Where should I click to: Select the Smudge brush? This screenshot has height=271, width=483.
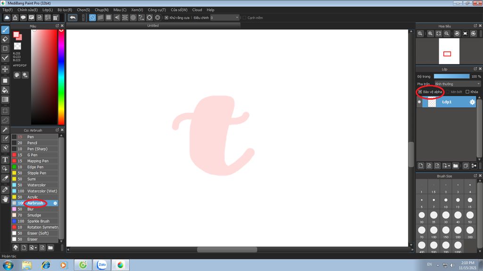click(35, 215)
